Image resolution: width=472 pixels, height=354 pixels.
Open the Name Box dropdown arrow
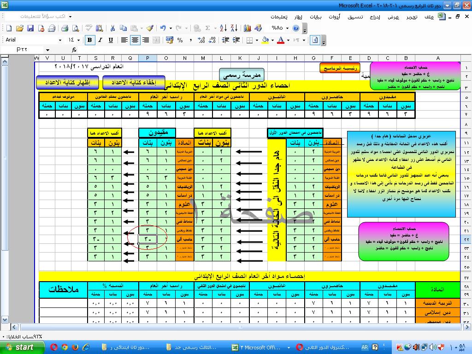coord(47,50)
